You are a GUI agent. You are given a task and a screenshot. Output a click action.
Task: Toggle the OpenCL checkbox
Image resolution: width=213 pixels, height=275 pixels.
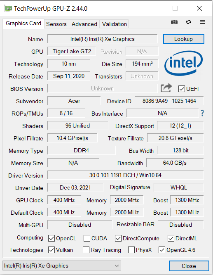[x=51, y=238]
